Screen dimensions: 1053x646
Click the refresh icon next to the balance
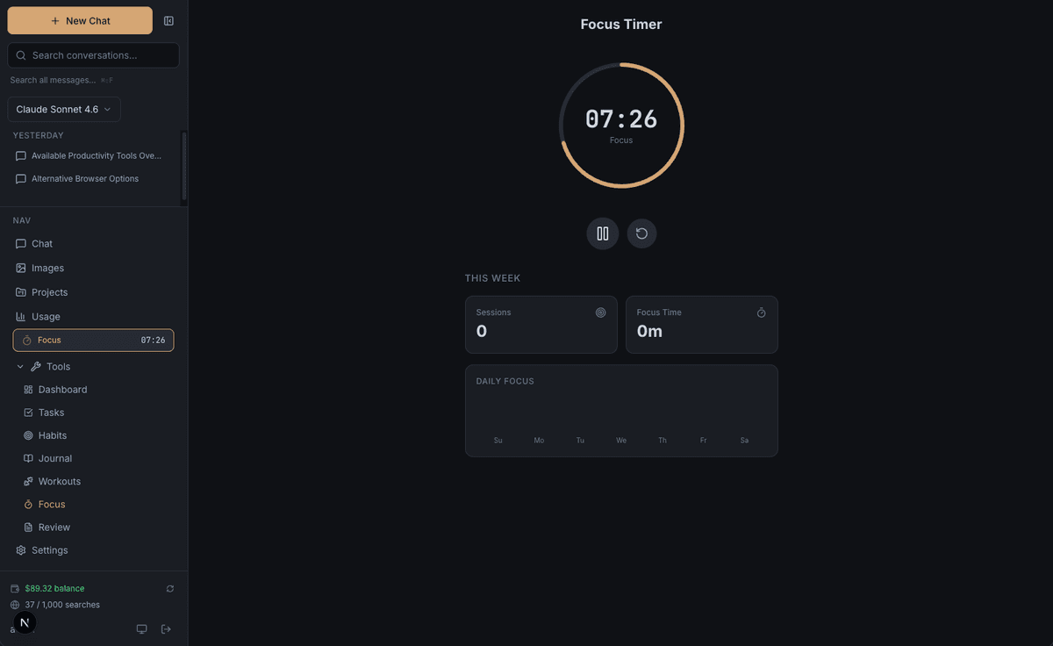[169, 588]
